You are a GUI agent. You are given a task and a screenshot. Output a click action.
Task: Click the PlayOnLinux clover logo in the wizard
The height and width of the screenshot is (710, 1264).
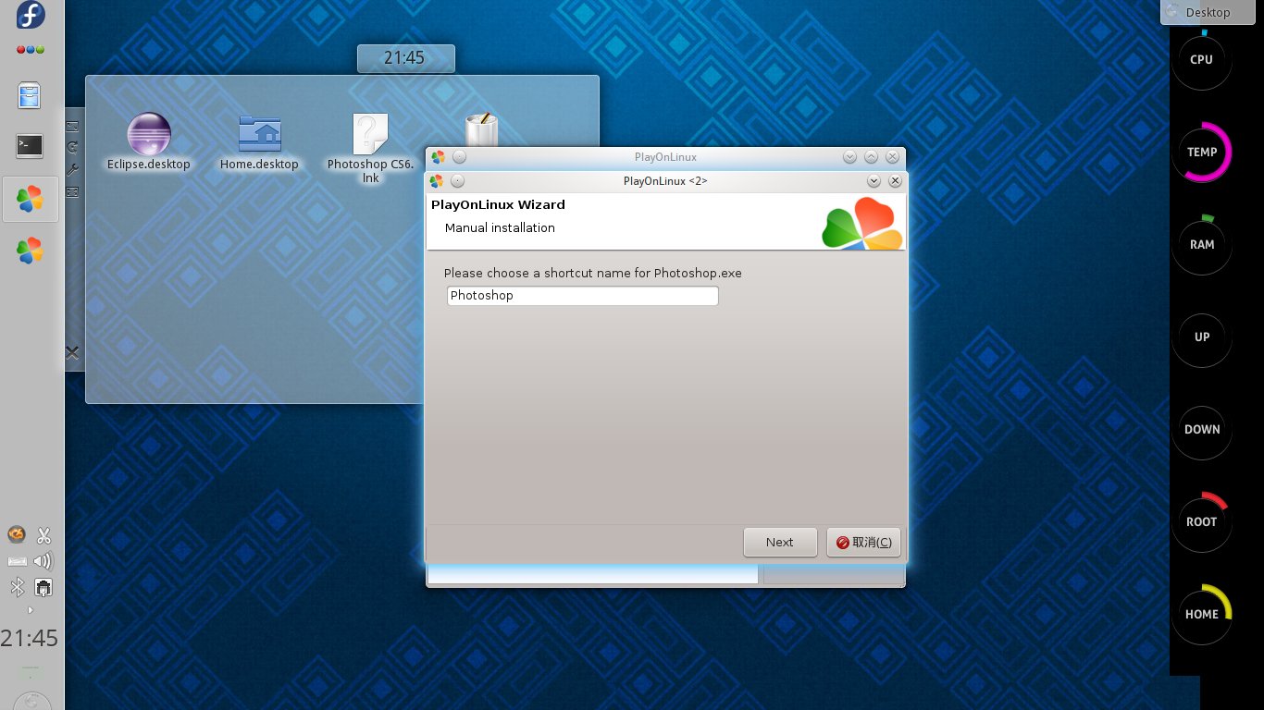click(861, 224)
